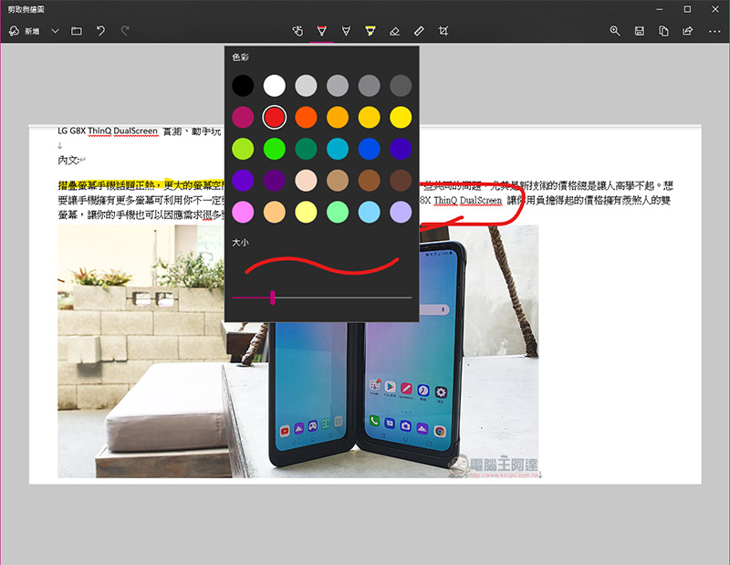Image resolution: width=730 pixels, height=565 pixels.
Task: Toggle the touch writing tool
Action: tap(298, 31)
